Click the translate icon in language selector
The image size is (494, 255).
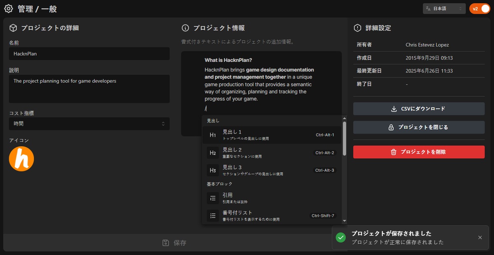pyautogui.click(x=429, y=9)
